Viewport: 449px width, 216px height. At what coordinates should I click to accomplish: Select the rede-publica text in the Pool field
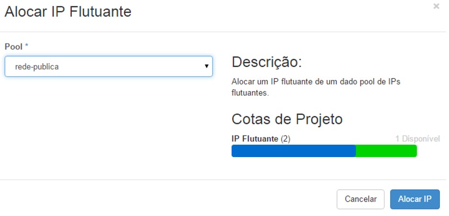[x=37, y=67]
